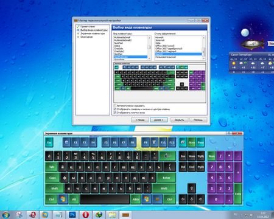Hit the right Windows logo key next to AltGr
Viewport: 274px width, 219px height.
(x=146, y=200)
